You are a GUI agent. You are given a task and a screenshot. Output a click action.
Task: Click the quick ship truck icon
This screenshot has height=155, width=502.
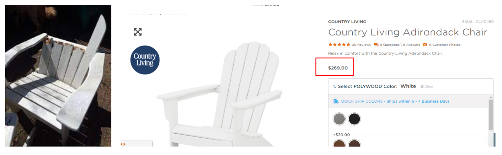(336, 101)
